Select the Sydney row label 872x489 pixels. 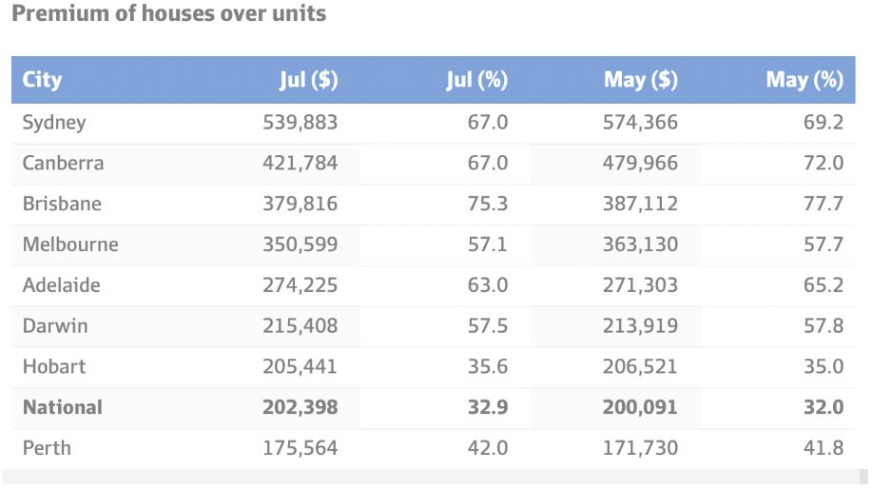(54, 122)
